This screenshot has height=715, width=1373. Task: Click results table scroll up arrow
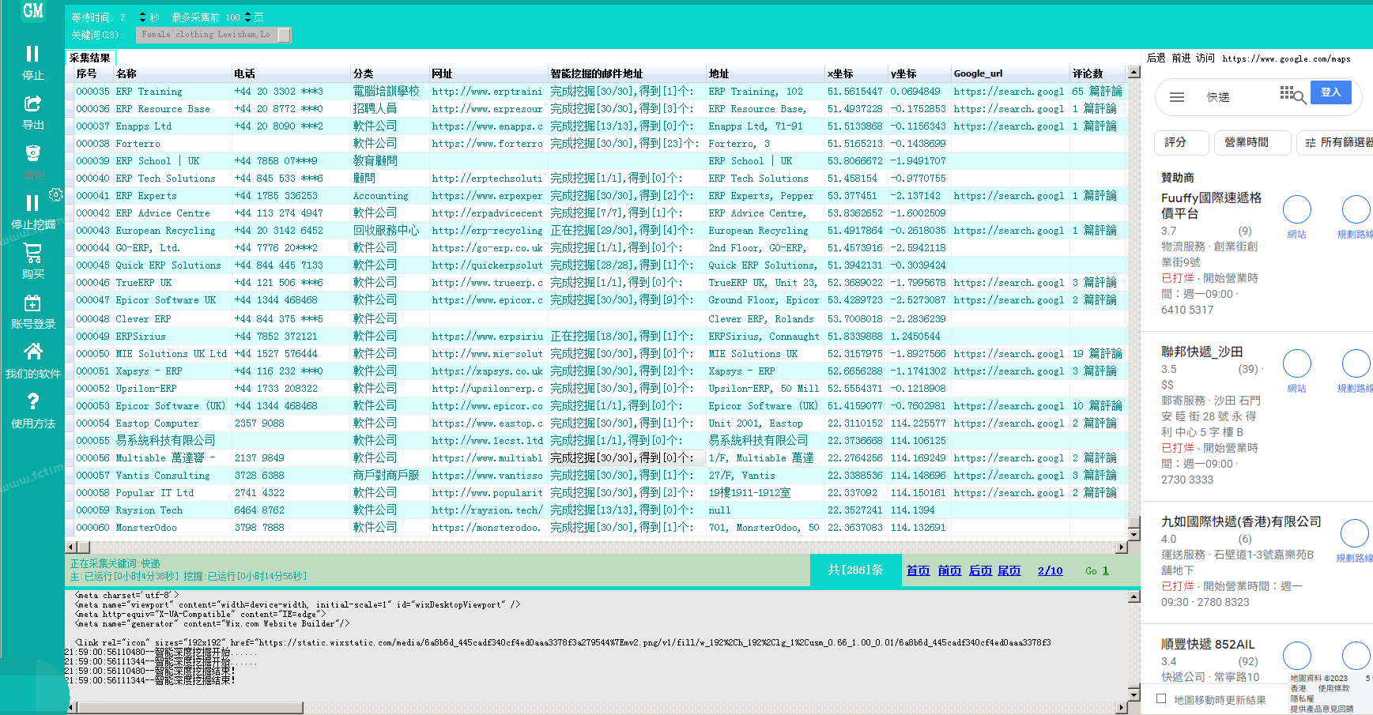tap(1133, 72)
